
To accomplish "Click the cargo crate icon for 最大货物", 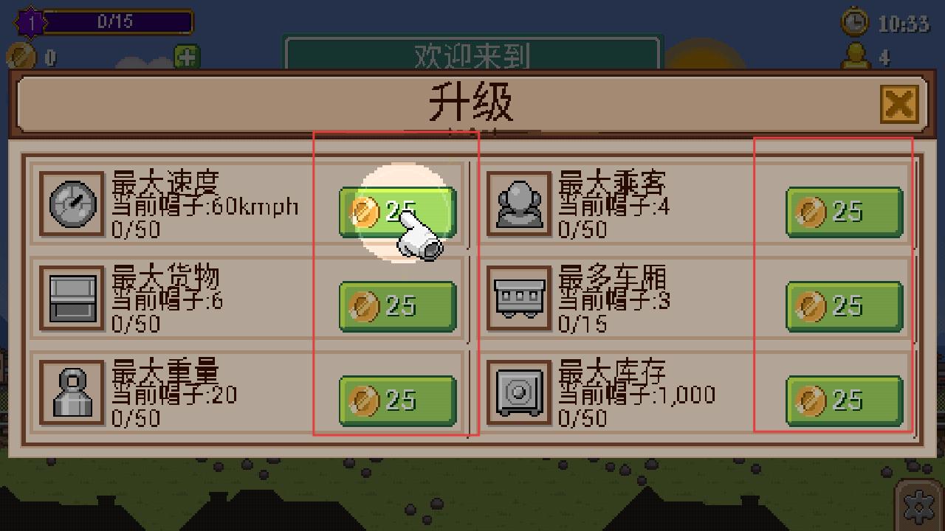I will [x=72, y=298].
